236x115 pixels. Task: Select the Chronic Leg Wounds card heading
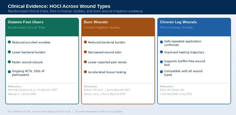(178, 22)
